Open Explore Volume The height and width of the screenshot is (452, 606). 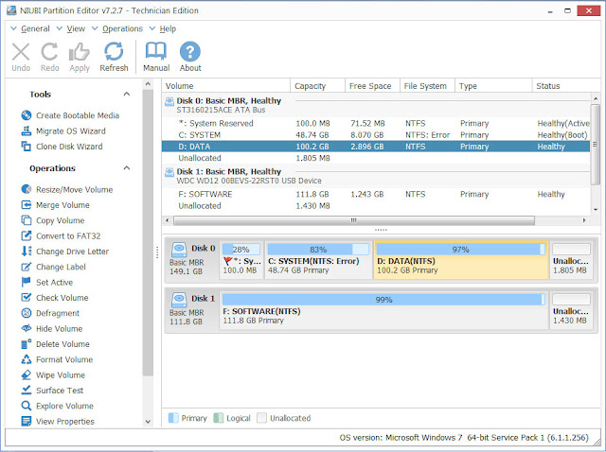point(57,406)
